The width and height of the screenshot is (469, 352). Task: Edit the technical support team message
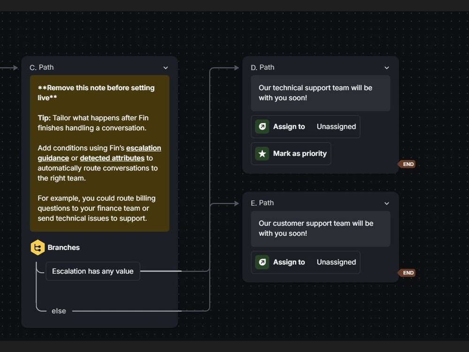coord(320,93)
